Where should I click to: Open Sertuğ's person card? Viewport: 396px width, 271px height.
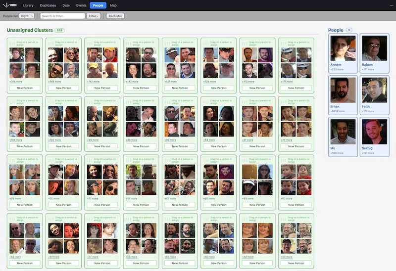[375, 137]
